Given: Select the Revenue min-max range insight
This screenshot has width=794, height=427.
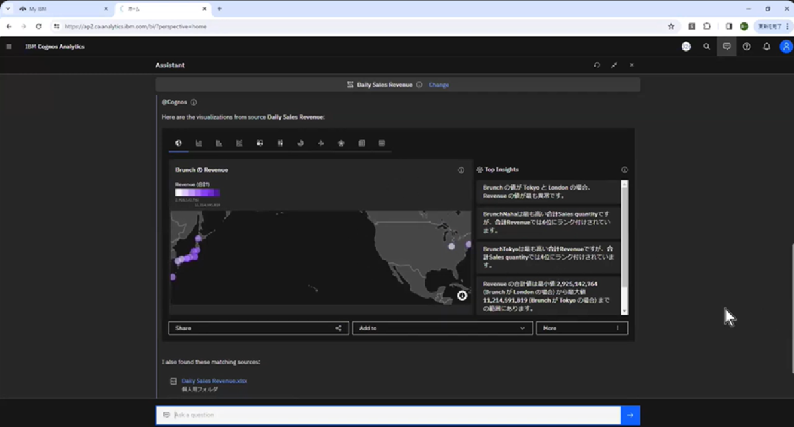Looking at the screenshot, I should 548,295.
